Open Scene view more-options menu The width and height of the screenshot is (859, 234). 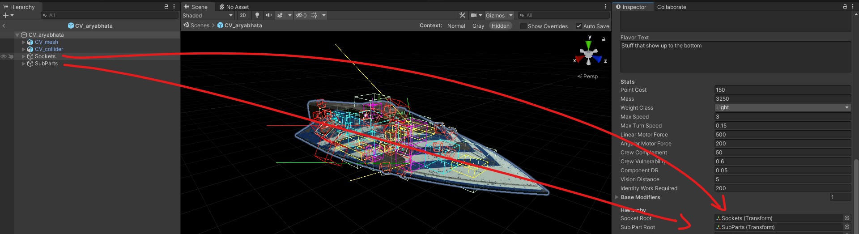pyautogui.click(x=605, y=7)
